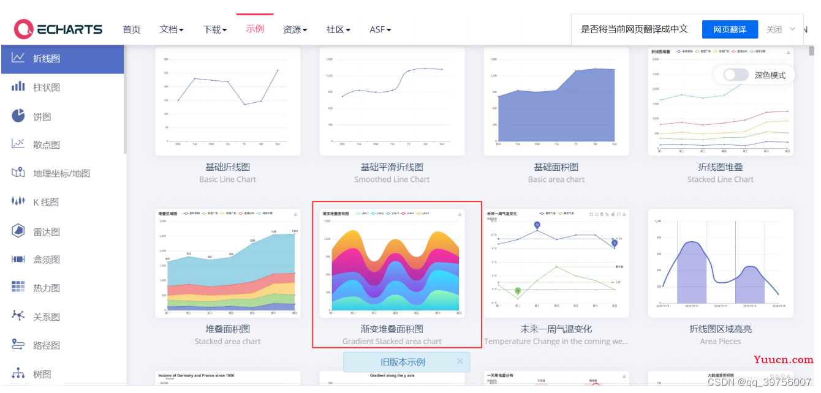Open the 下载 dropdown menu
The height and width of the screenshot is (393, 821).
(215, 29)
